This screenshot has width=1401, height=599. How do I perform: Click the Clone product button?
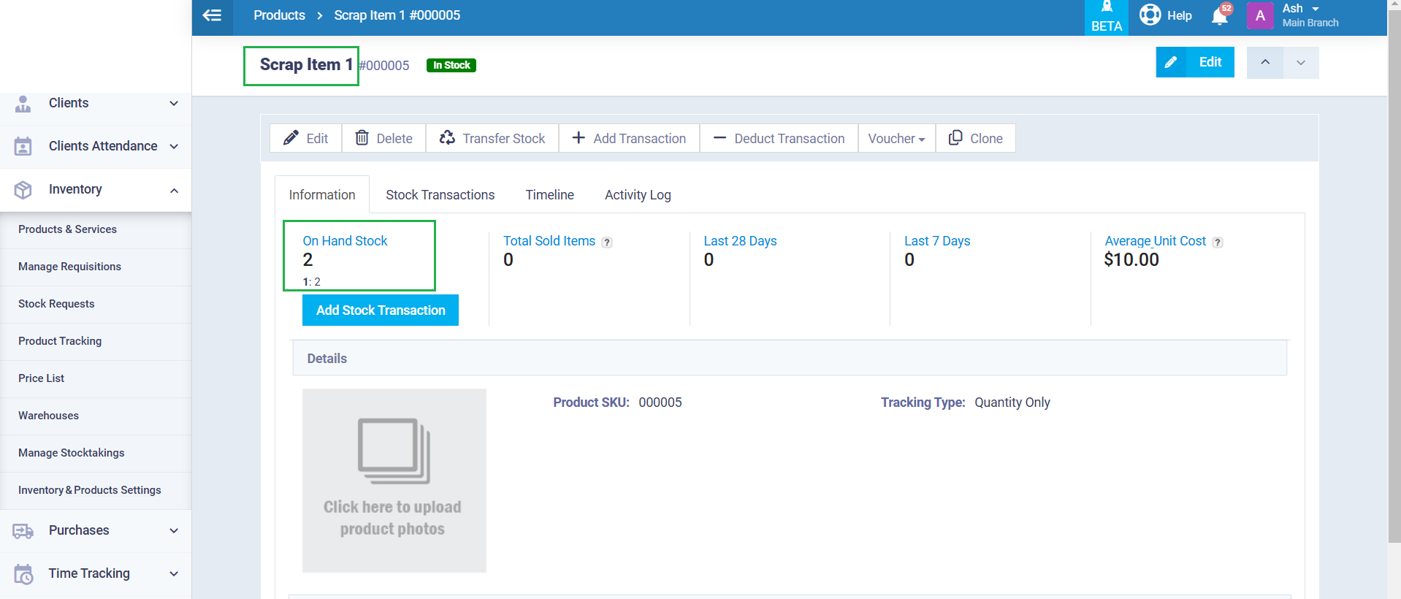pyautogui.click(x=975, y=138)
